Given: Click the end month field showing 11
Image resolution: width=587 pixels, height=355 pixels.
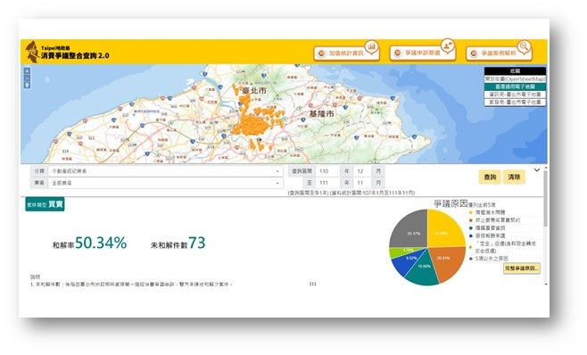Looking at the screenshot, I should (x=363, y=183).
